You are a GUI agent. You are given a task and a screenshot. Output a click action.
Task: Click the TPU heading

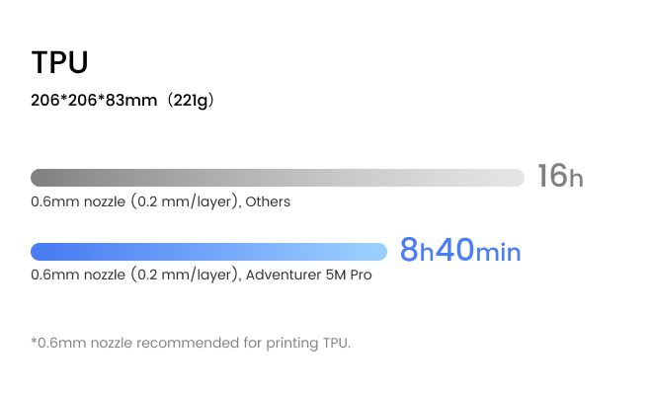[60, 62]
